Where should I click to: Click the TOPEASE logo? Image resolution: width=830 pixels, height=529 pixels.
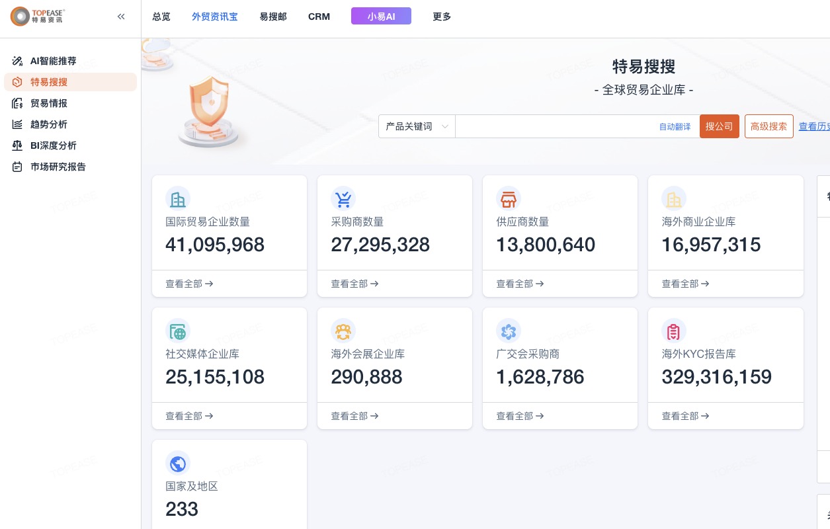point(38,17)
